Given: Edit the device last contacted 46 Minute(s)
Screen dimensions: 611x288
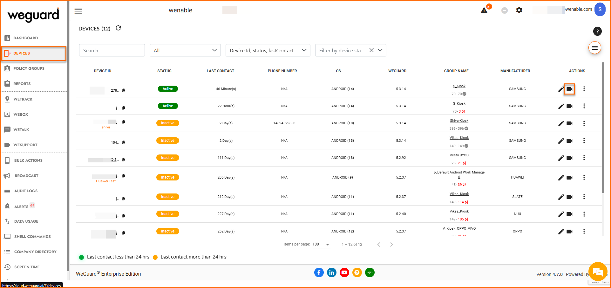Looking at the screenshot, I should tap(561, 89).
